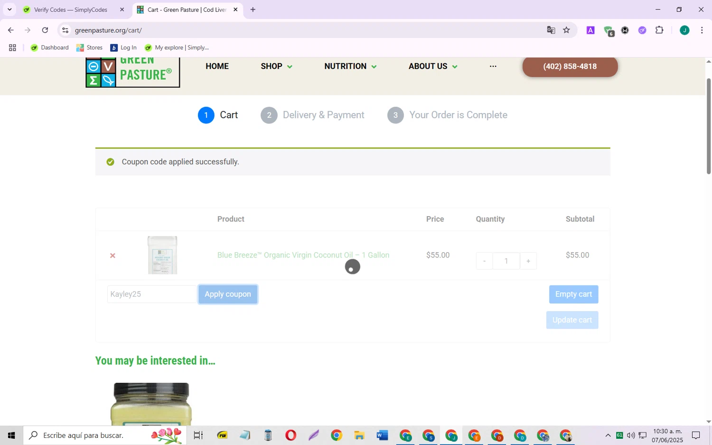Open the taskbar clock showing 10:30 a. m.
This screenshot has height=445, width=712.
click(x=667, y=436)
